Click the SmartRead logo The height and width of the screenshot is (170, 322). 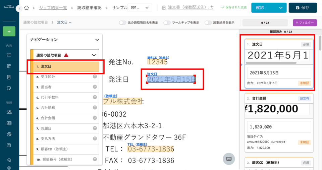pos(9,7)
